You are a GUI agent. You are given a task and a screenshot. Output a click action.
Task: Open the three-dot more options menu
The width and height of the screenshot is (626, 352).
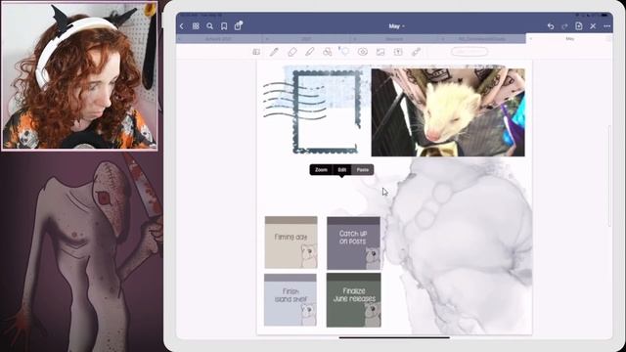pos(607,26)
